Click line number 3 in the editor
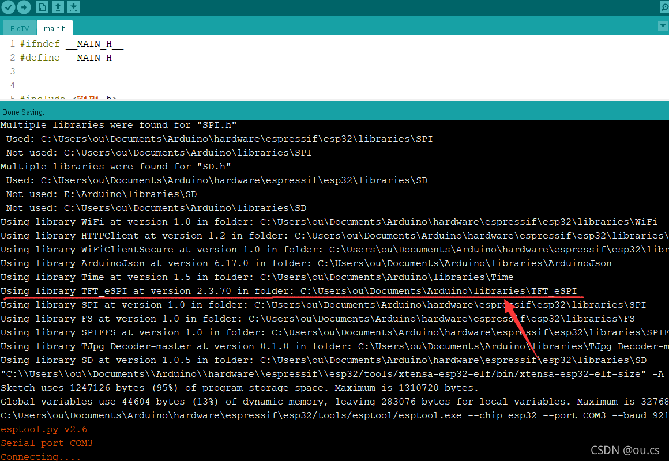The height and width of the screenshot is (461, 669). pos(12,71)
